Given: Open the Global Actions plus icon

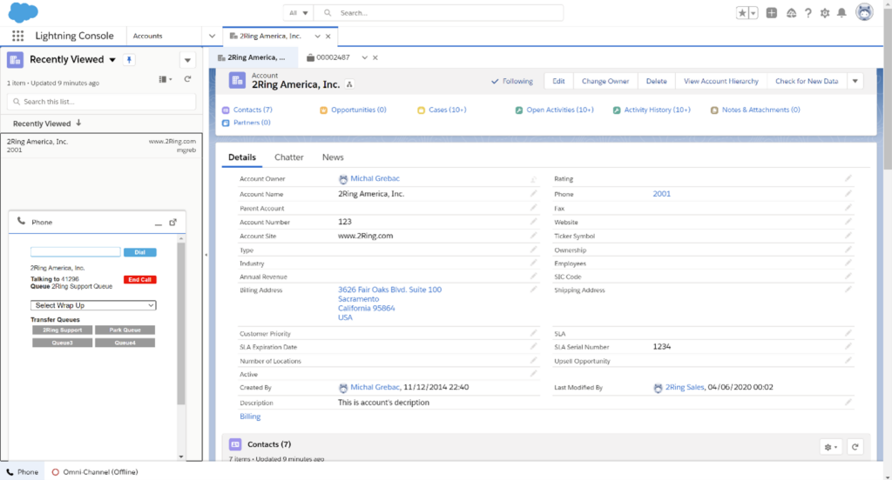Looking at the screenshot, I should (772, 13).
